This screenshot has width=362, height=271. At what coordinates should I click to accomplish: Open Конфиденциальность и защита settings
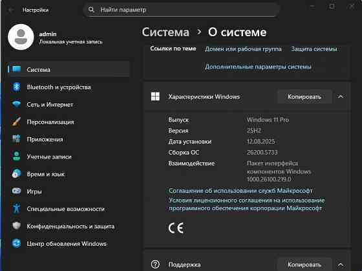(69, 226)
